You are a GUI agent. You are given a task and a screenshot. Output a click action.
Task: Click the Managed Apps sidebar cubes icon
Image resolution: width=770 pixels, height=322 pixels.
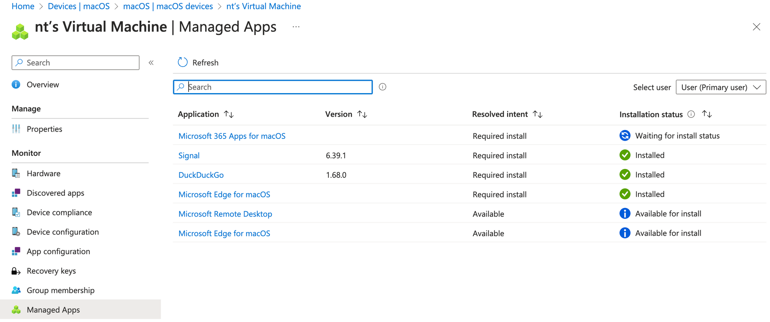click(x=16, y=310)
